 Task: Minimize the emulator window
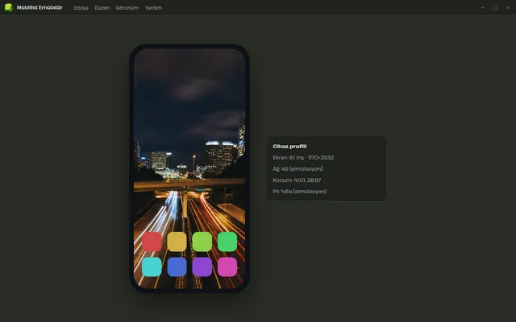click(x=483, y=7)
